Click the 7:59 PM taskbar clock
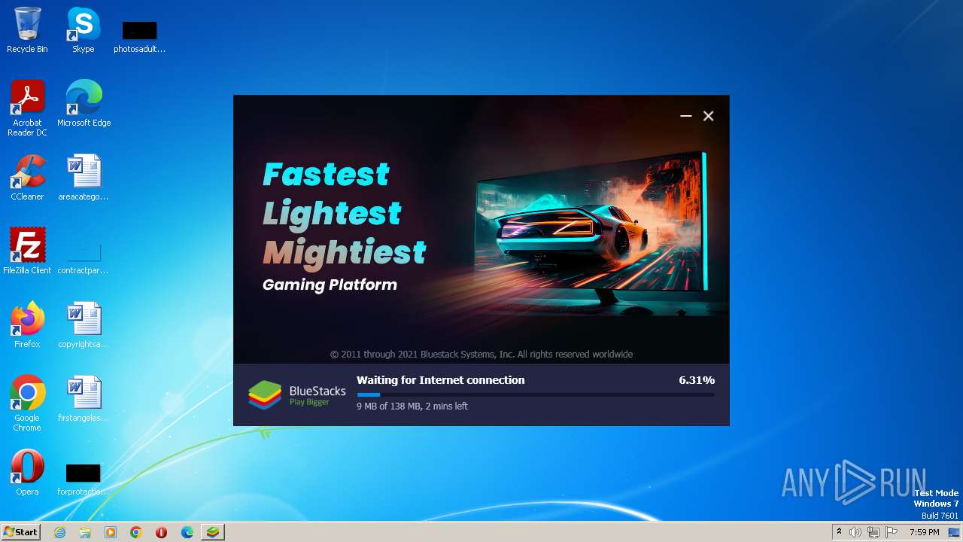 [924, 532]
